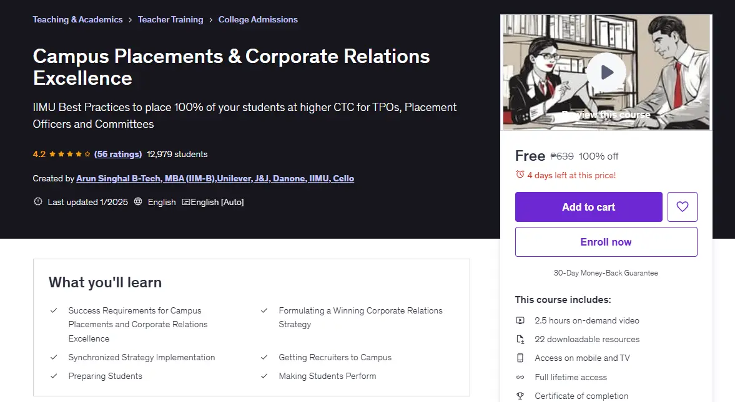Screen dimensions: 735x402
Task: Click checkmark beside Formulating a Winning Strategy
Action: [x=264, y=311]
